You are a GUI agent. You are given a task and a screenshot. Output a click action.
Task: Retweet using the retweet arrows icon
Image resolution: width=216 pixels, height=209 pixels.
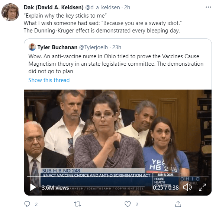coord(77,204)
